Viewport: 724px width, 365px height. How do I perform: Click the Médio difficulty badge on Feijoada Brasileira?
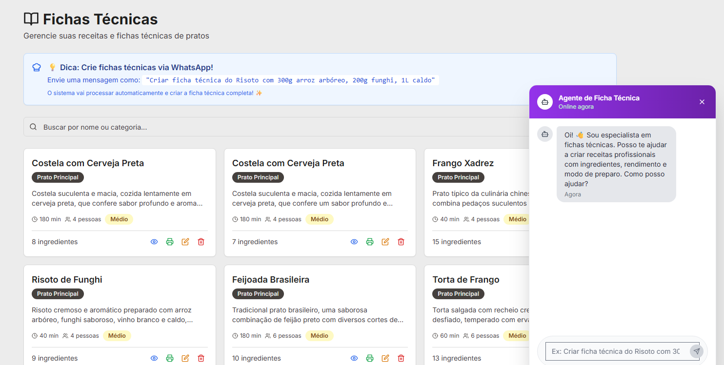point(320,335)
